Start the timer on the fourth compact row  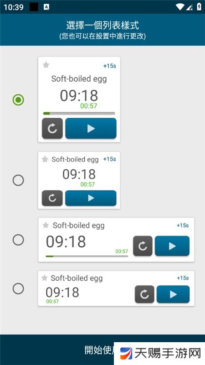173,294
